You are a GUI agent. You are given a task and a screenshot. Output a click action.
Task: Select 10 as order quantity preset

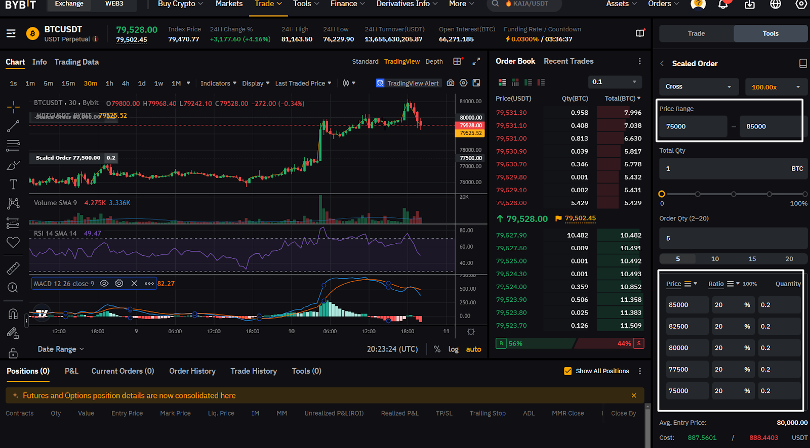(715, 259)
